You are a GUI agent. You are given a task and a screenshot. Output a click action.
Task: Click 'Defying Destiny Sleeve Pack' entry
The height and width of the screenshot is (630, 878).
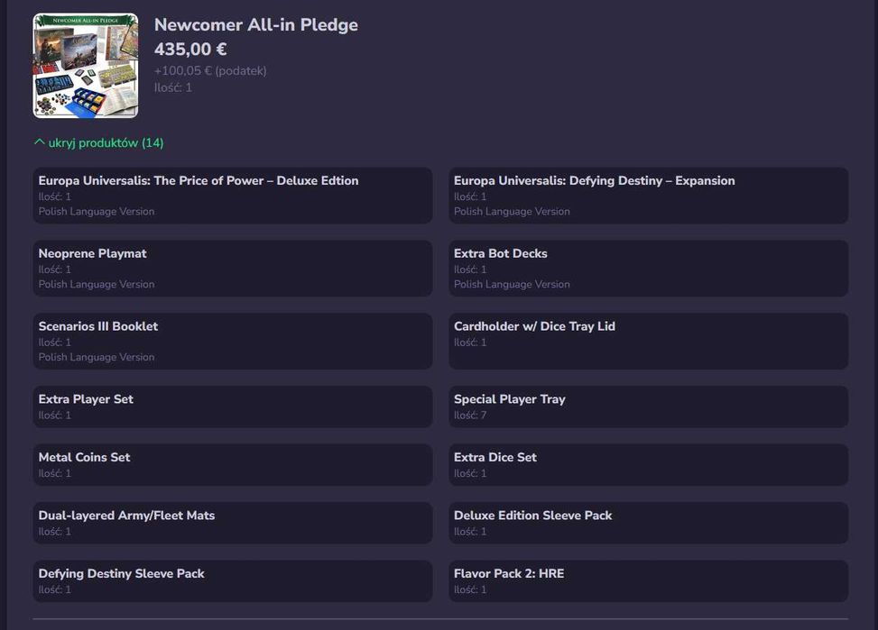[x=233, y=581]
